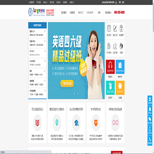The height and width of the screenshot is (154, 154).
Task: Expand the 留学 row chevron in left sidebar
Action: tap(45, 71)
